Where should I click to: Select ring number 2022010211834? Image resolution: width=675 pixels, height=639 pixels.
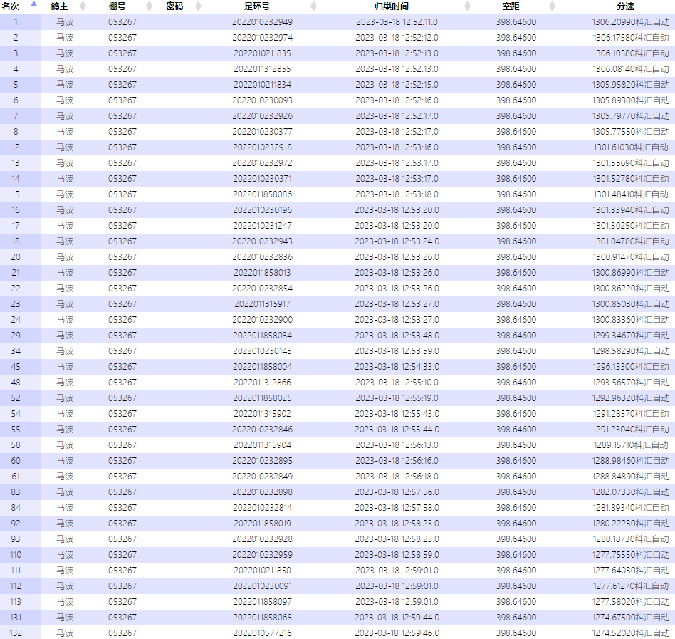pos(262,85)
